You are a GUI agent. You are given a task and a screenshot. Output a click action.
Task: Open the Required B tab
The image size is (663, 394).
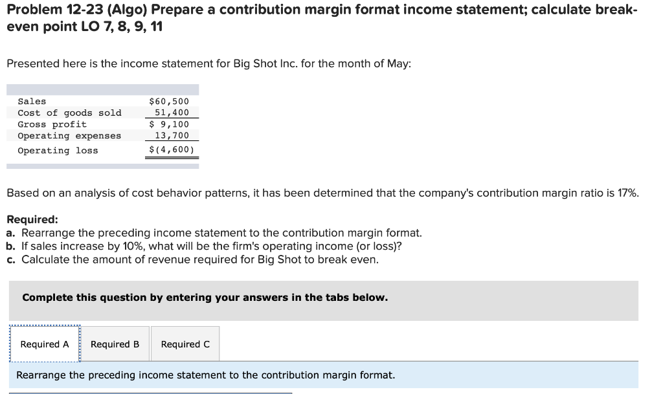[115, 344]
